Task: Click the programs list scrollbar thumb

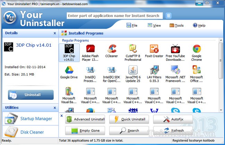Action: [x=221, y=60]
